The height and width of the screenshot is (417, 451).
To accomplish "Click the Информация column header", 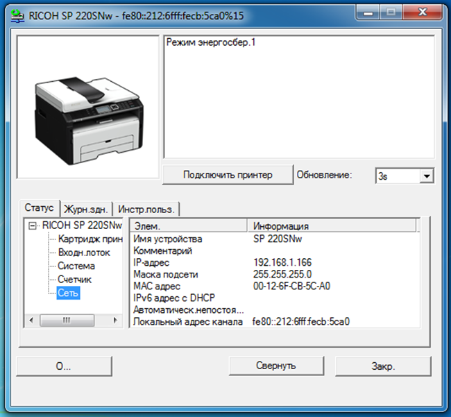I will click(x=332, y=226).
